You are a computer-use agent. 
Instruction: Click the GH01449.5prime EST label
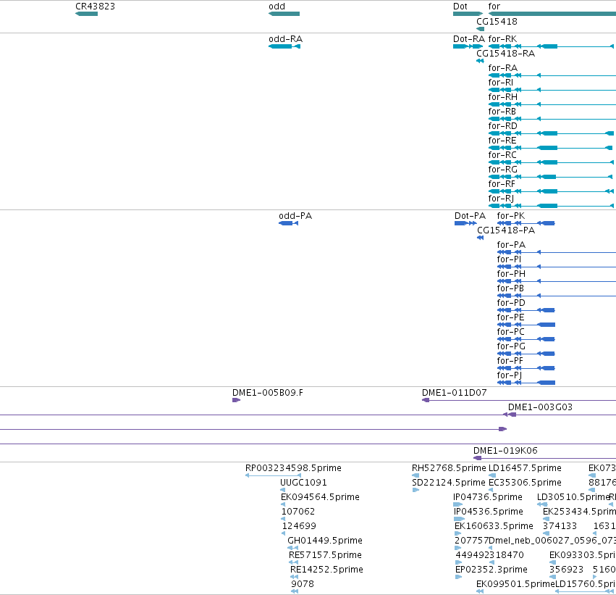325,541
